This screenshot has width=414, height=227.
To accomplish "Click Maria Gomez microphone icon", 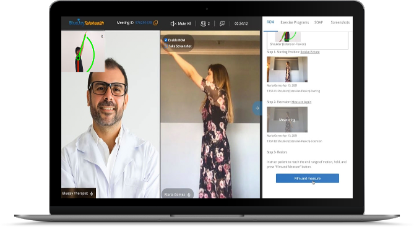I will (x=189, y=195).
